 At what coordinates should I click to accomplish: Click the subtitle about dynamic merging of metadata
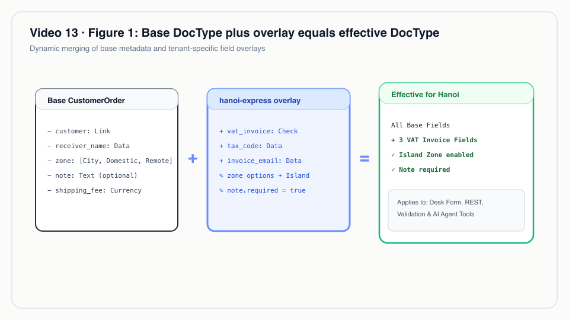pos(148,49)
